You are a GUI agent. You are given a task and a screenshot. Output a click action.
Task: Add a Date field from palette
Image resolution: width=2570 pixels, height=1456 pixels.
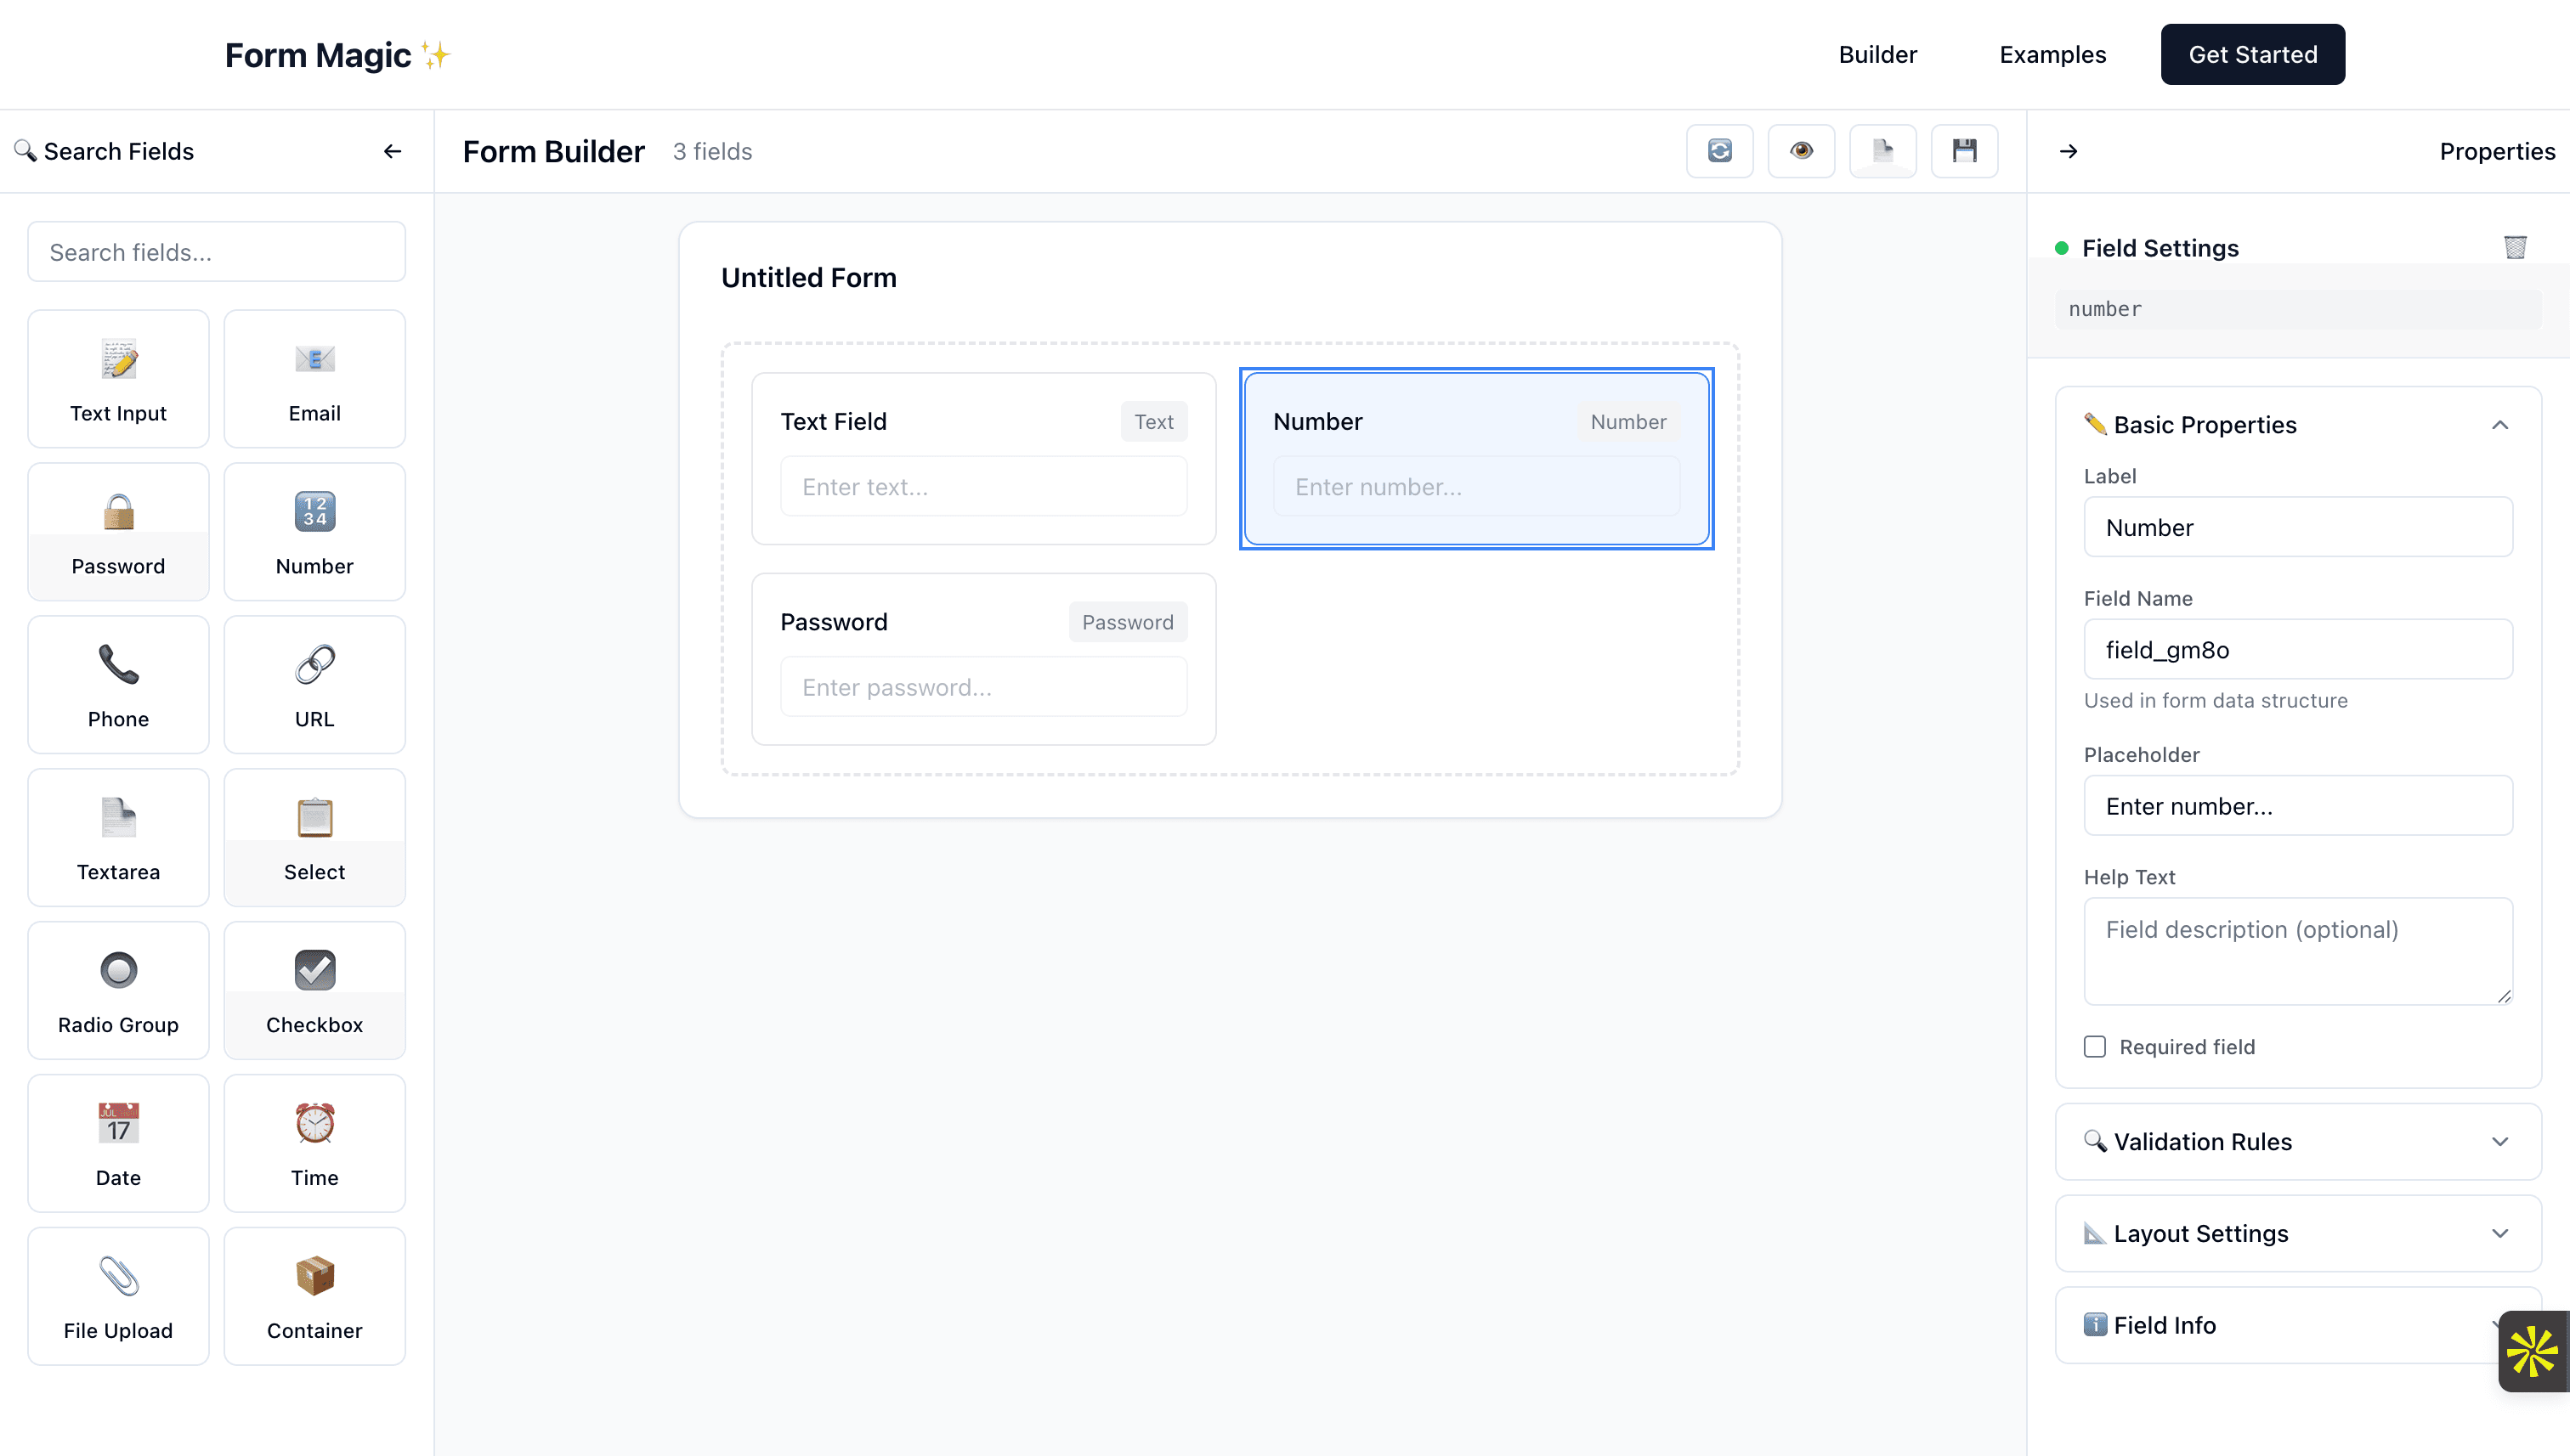pos(118,1142)
